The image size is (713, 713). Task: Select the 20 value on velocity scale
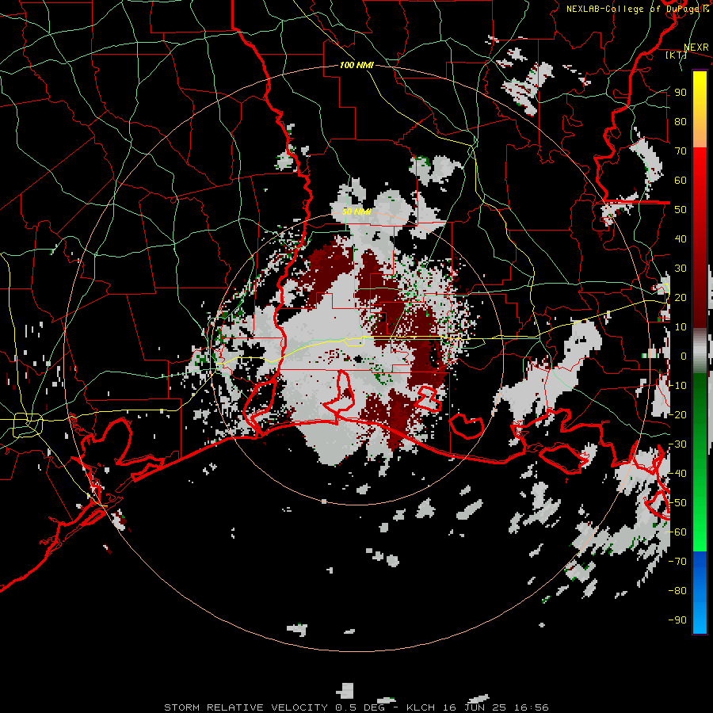point(681,297)
